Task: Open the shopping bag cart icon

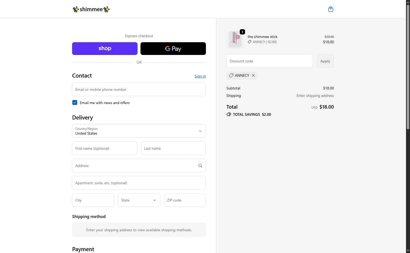Action: coord(330,9)
